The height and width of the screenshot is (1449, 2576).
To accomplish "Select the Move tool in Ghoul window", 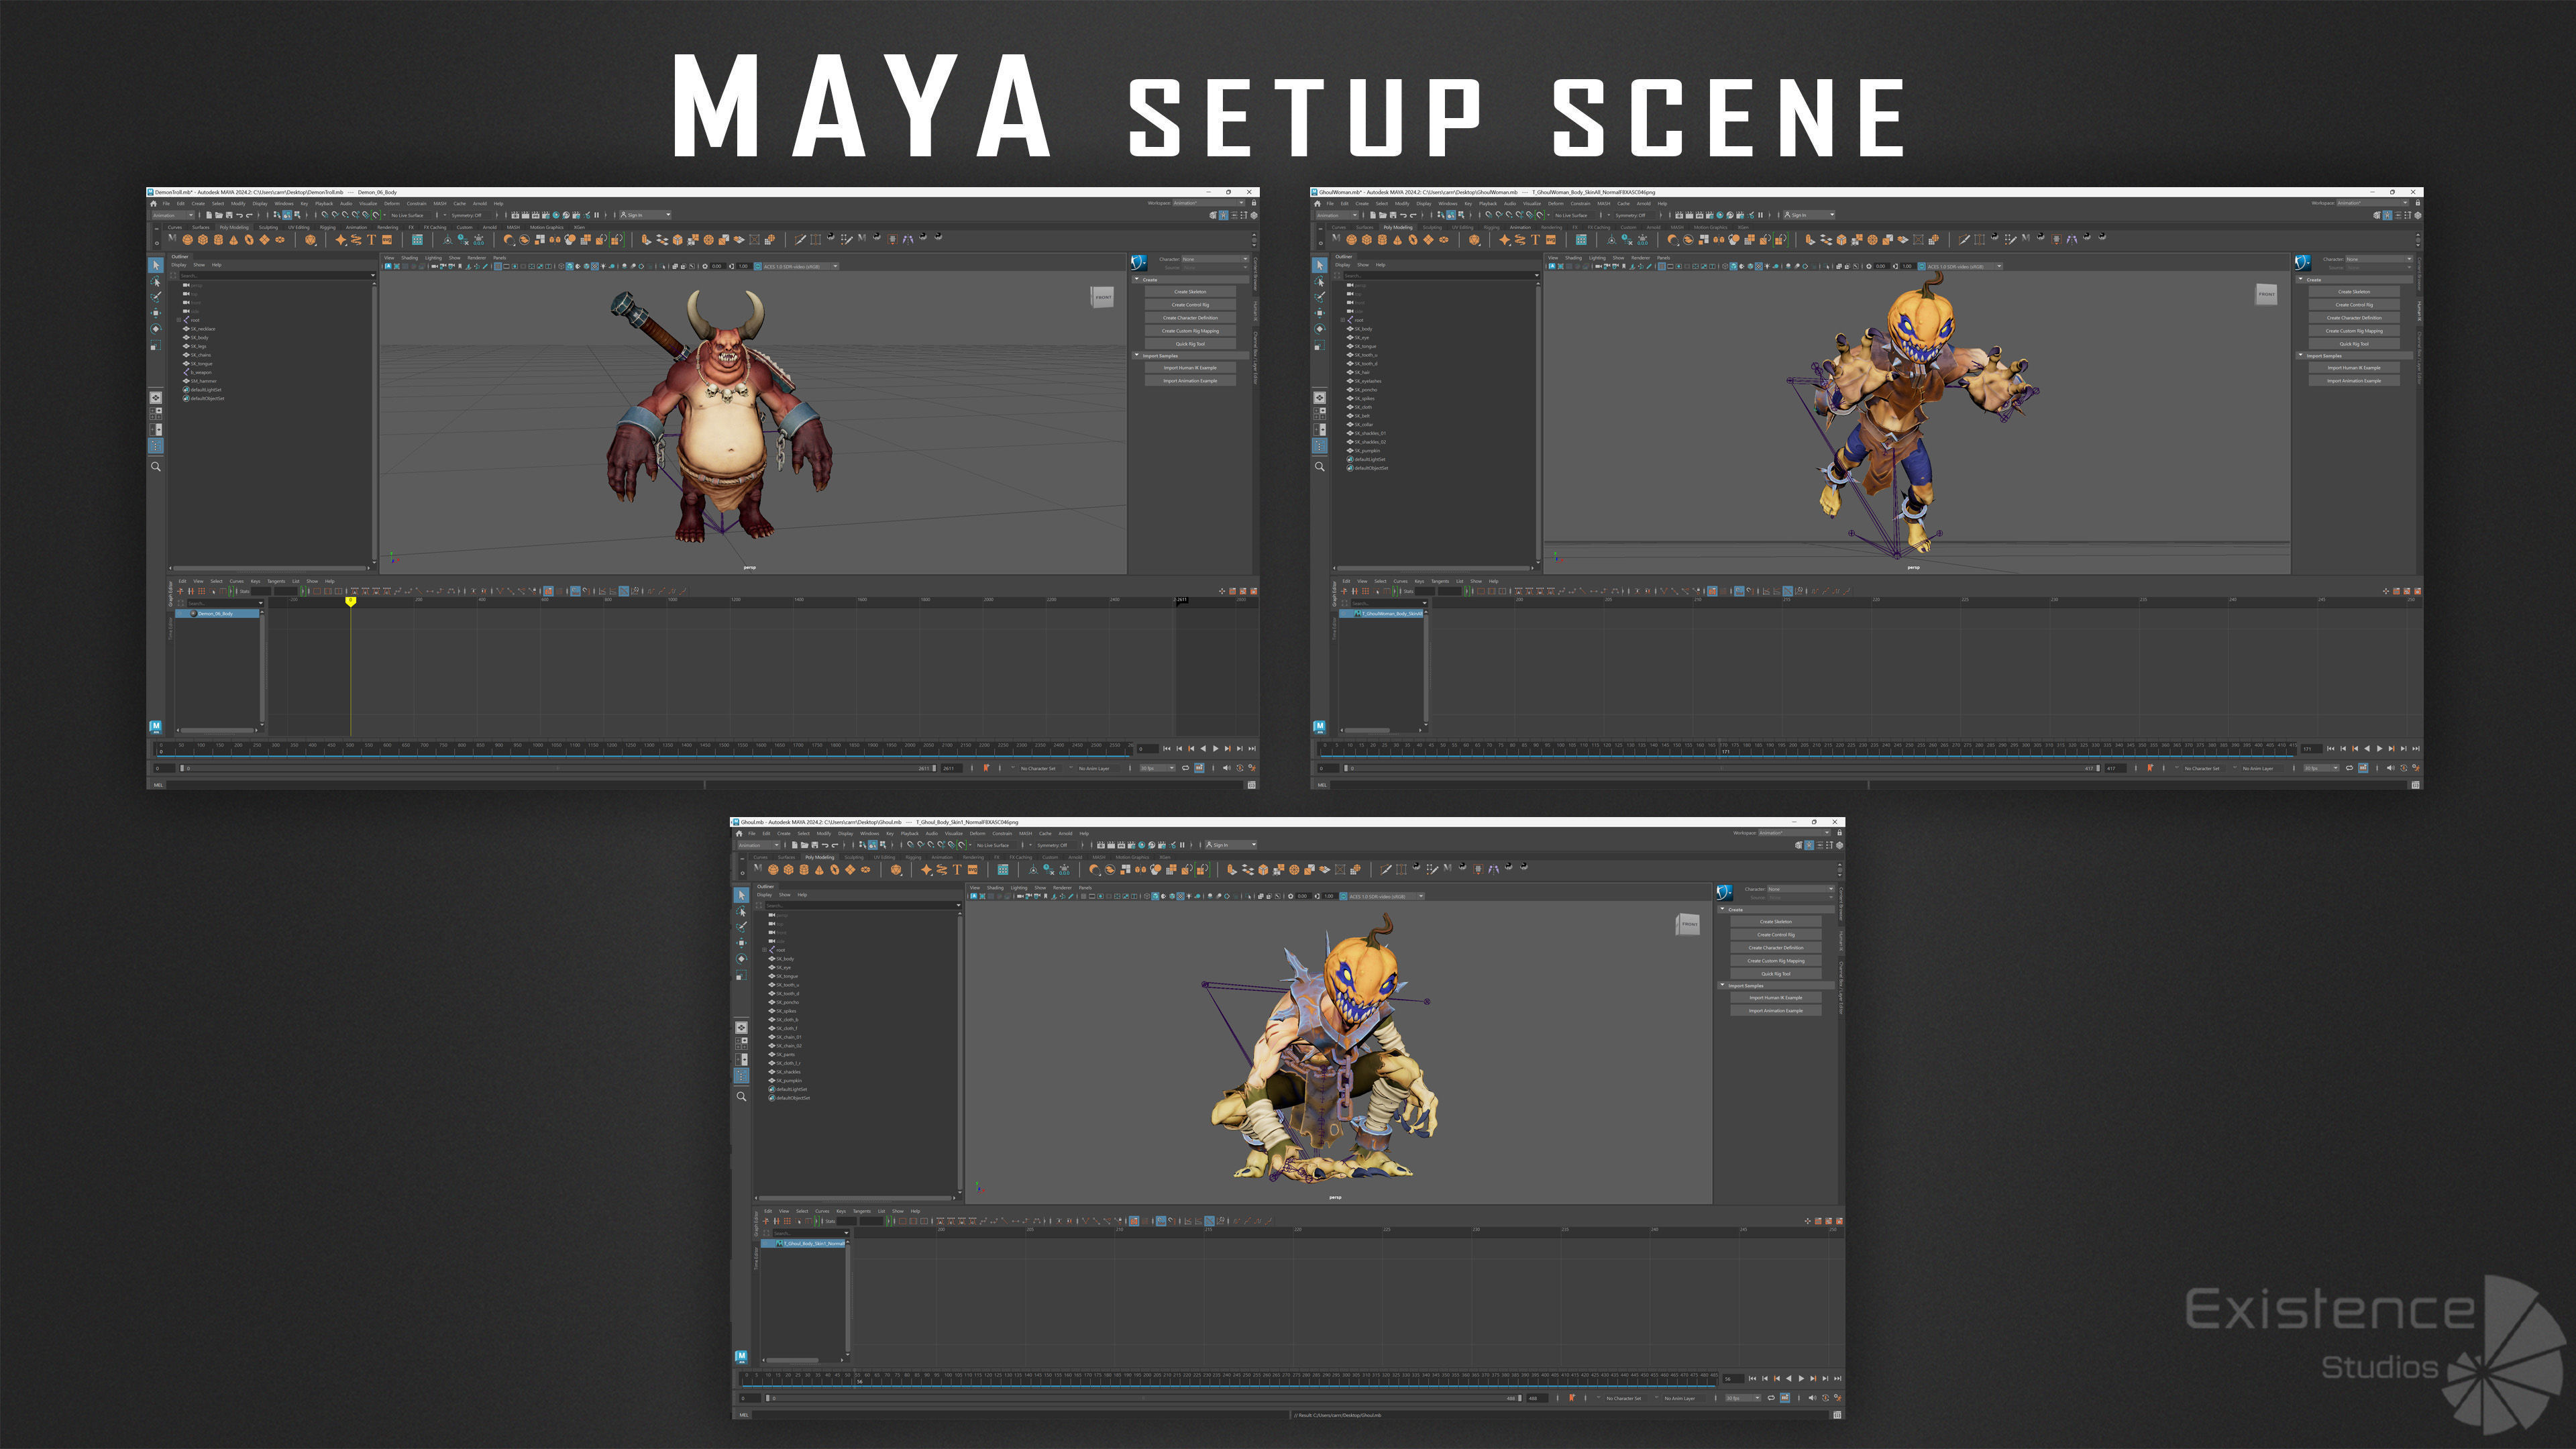I will click(x=742, y=943).
